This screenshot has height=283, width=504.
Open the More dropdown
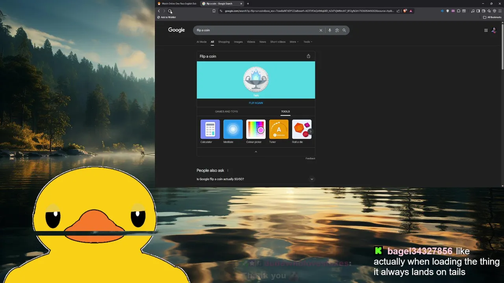click(294, 42)
